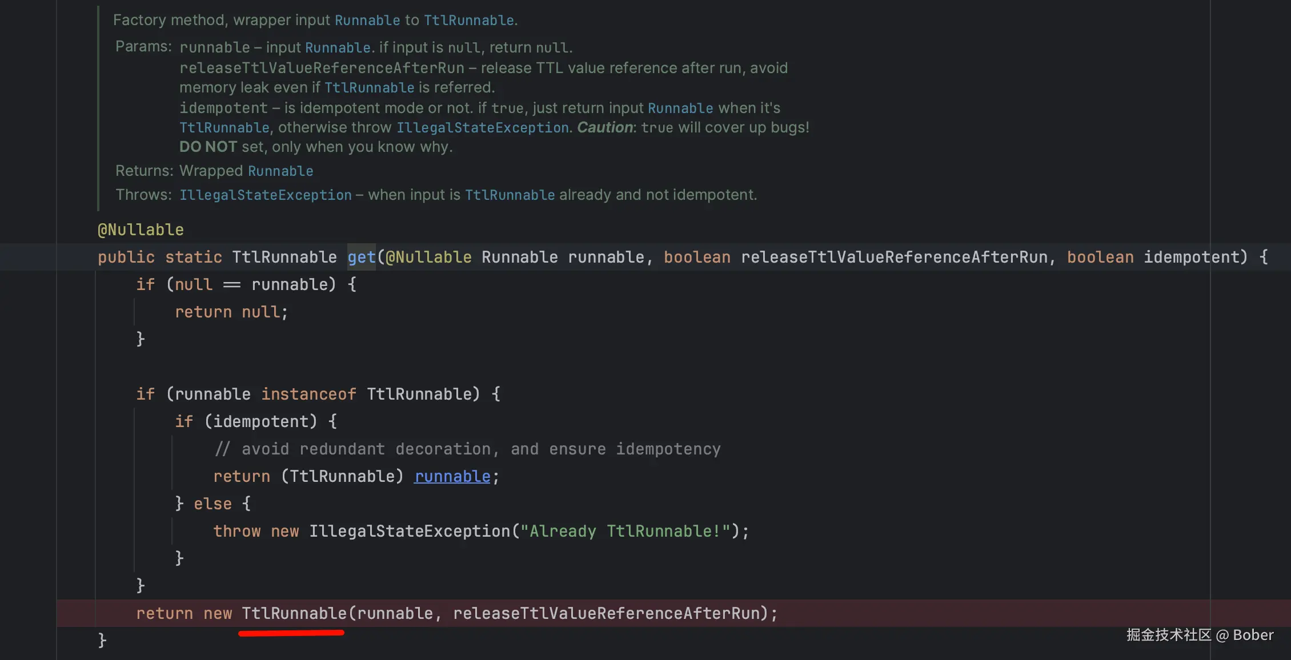Click IllegalStateException link after 'otherwise throw'
The image size is (1291, 660).
(482, 128)
